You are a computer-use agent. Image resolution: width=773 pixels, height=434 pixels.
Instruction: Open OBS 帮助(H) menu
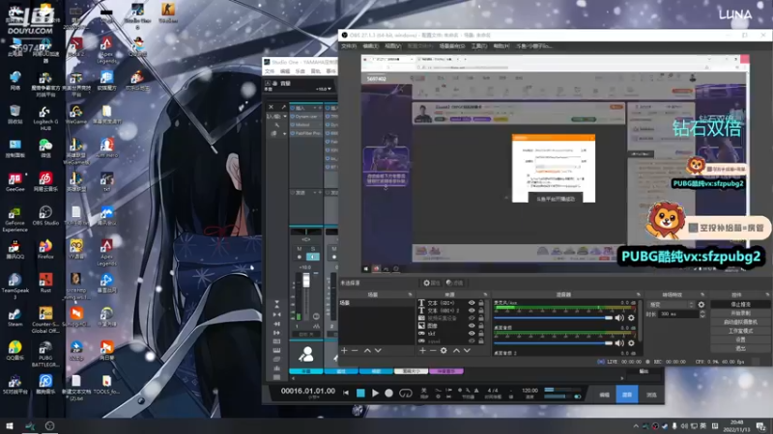501,45
